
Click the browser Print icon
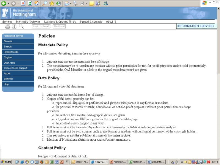click(x=75, y=3)
